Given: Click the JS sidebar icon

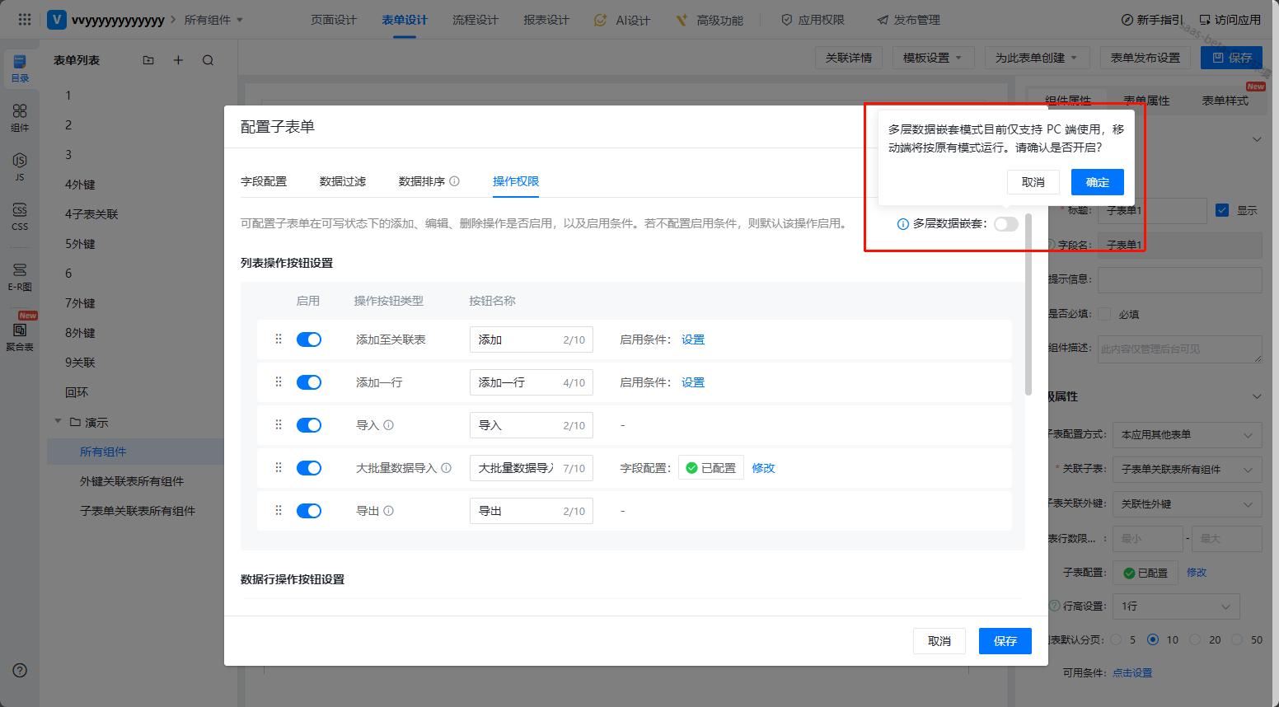Looking at the screenshot, I should tap(20, 165).
